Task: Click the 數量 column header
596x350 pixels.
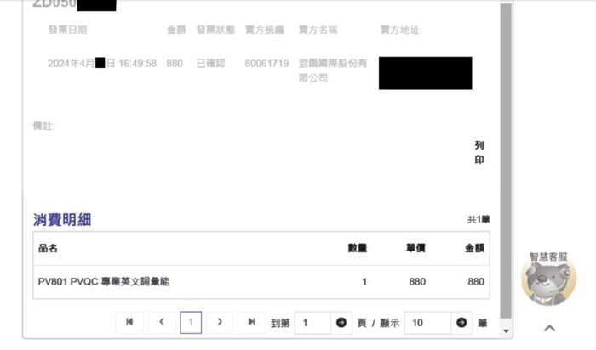Action: click(357, 248)
